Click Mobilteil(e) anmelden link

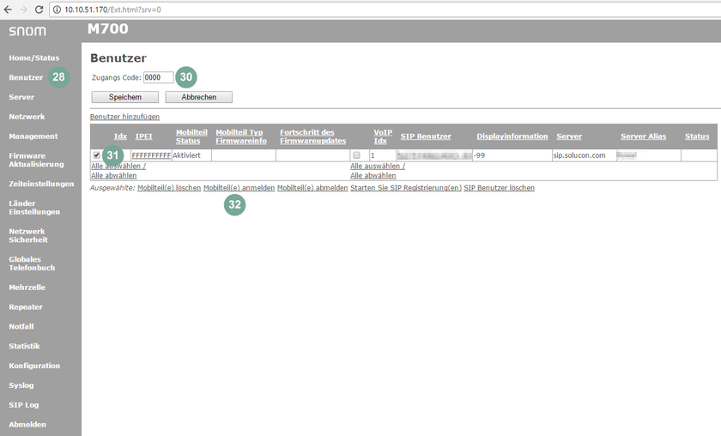pyautogui.click(x=239, y=188)
